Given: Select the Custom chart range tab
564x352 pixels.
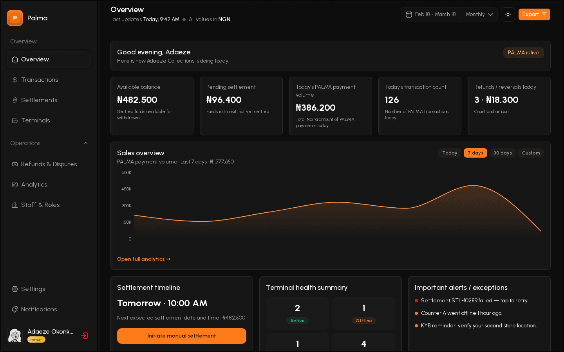Looking at the screenshot, I should 531,153.
